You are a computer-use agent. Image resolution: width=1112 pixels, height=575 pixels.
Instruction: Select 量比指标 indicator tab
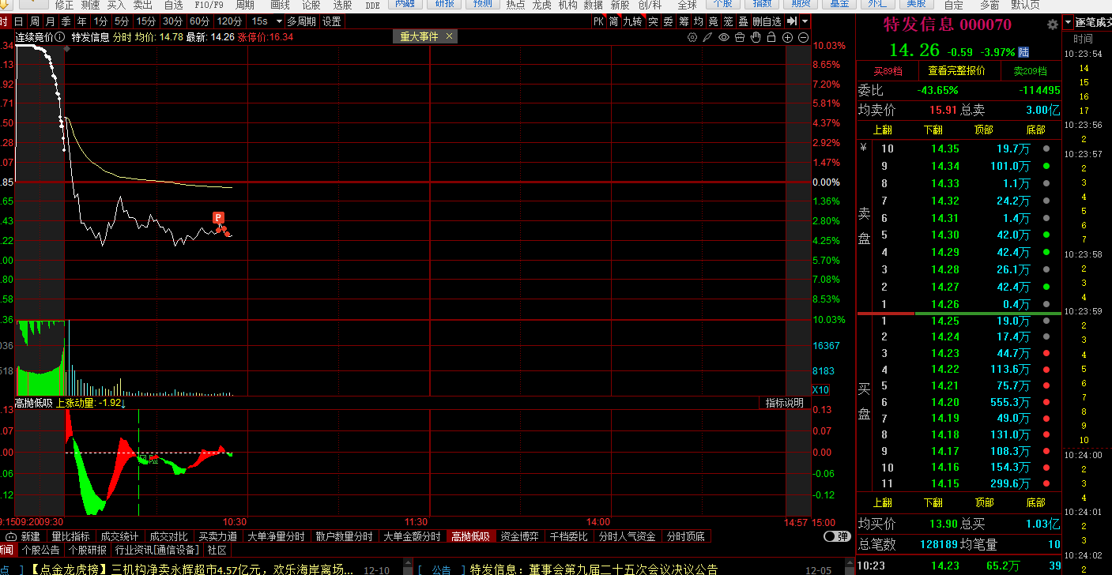tap(71, 536)
